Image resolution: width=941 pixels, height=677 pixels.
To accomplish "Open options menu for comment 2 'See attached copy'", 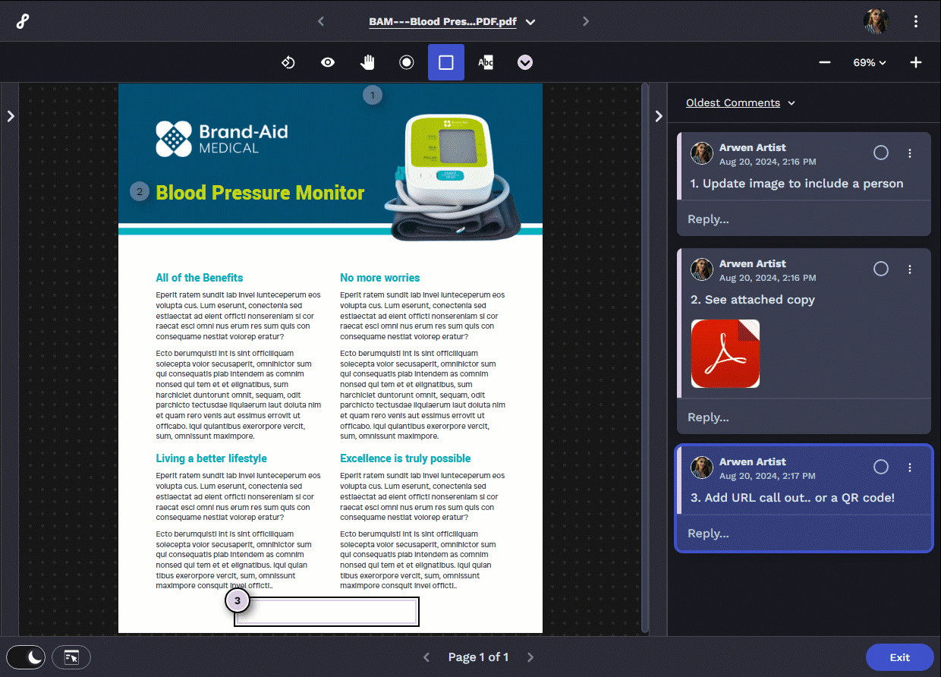I will [x=910, y=269].
